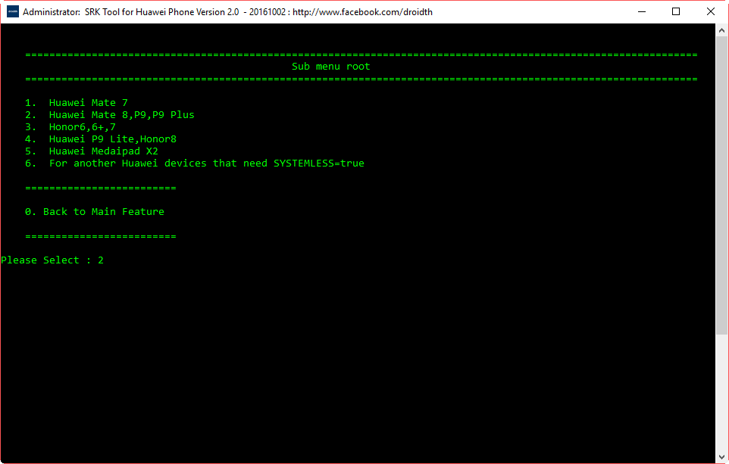Maximize the SRK Tool window
This screenshot has width=729, height=464.
coord(676,11)
